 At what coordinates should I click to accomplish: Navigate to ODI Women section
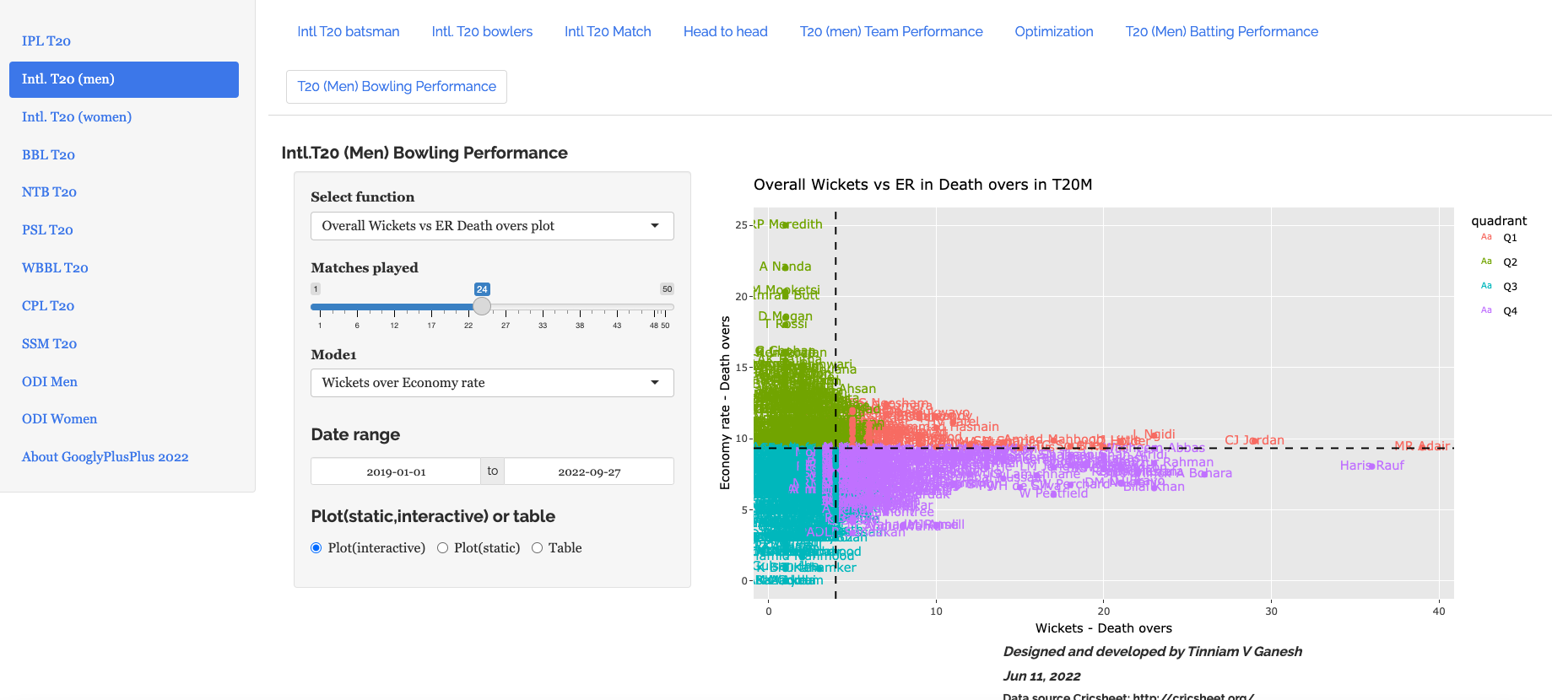pos(59,419)
